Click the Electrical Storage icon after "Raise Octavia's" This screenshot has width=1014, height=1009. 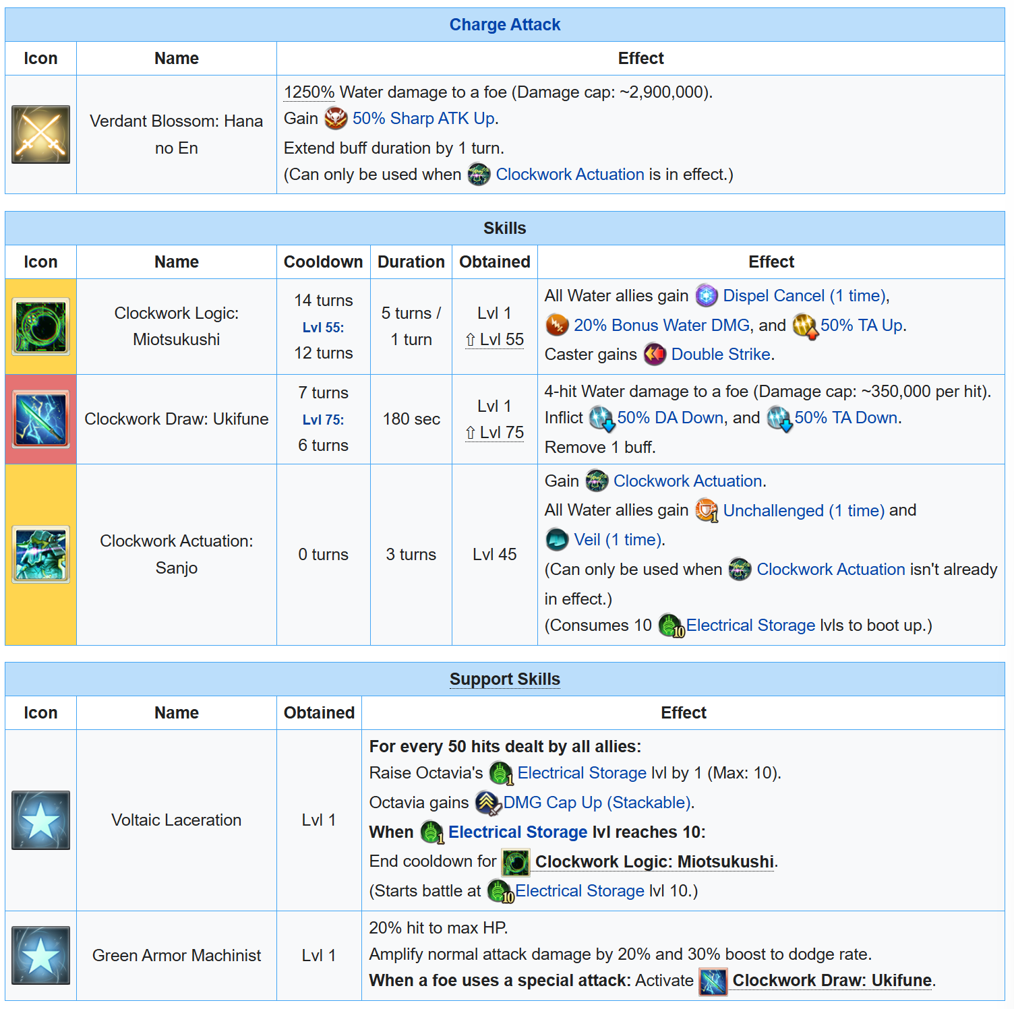(501, 774)
